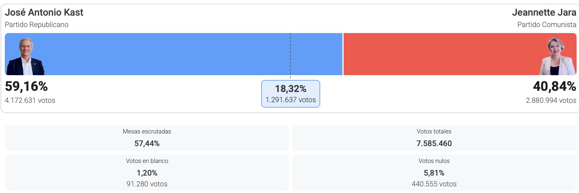Open the Votos totales stat card

434,138
